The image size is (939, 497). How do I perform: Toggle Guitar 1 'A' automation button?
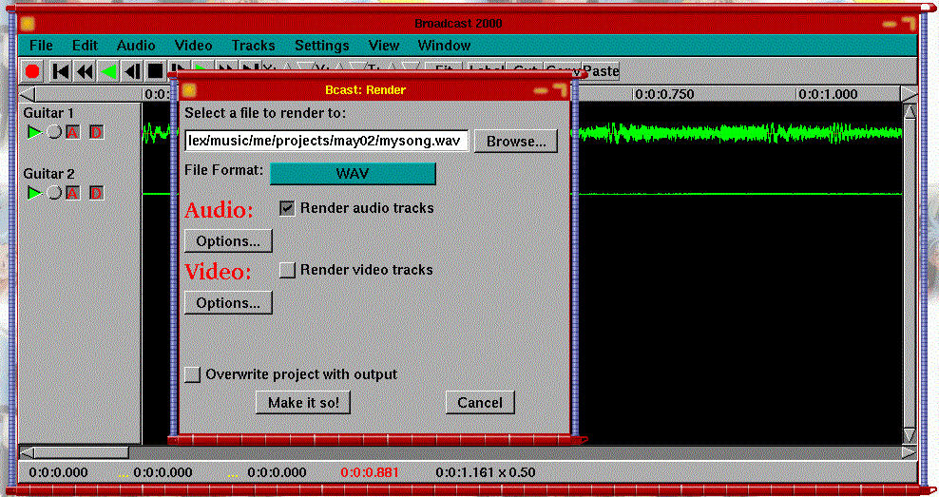[72, 132]
